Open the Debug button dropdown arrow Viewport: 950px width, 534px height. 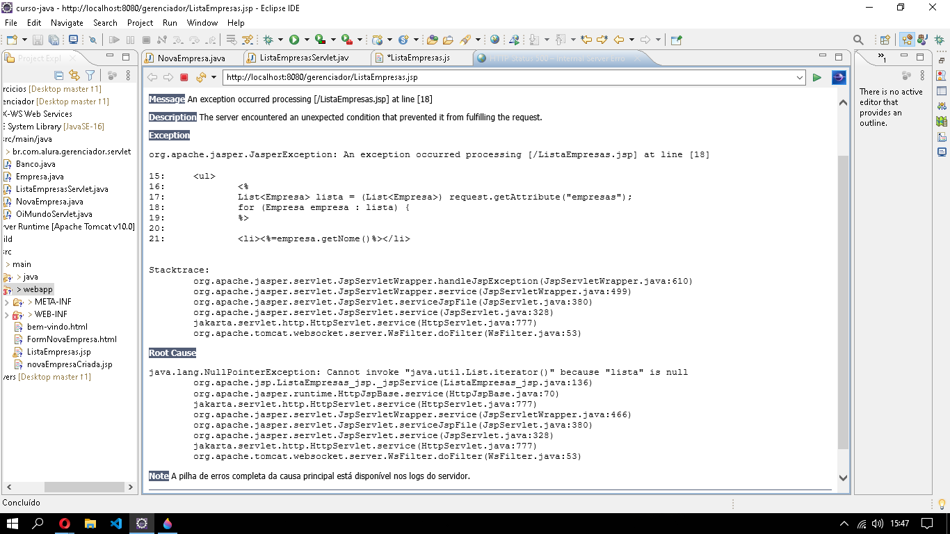pos(280,40)
